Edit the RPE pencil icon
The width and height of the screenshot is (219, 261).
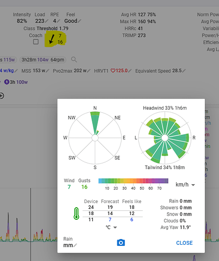pyautogui.click(x=58, y=21)
